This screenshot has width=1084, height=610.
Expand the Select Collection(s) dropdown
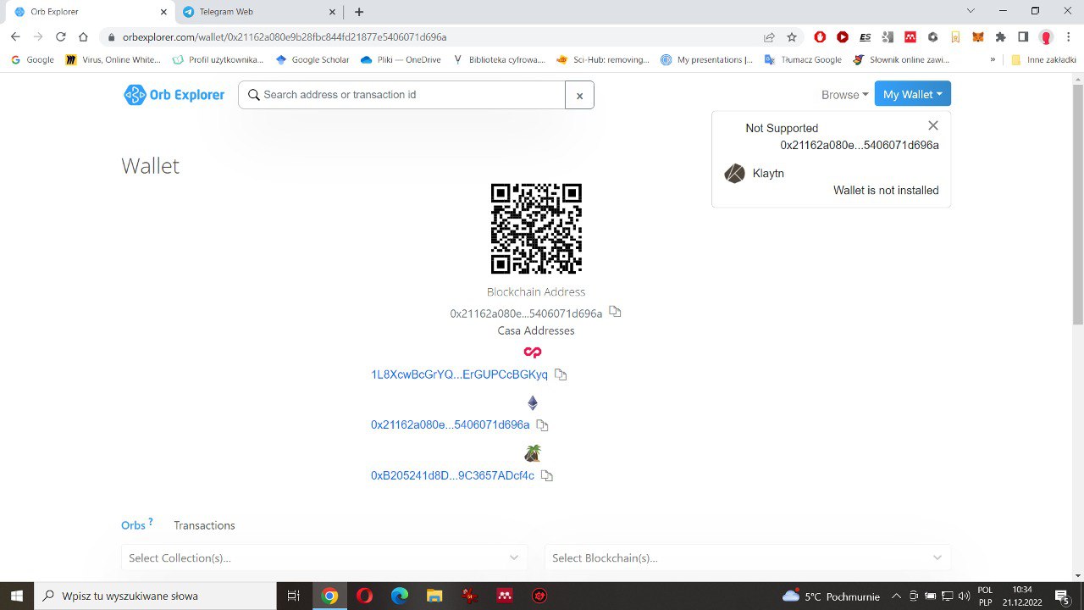pyautogui.click(x=324, y=557)
